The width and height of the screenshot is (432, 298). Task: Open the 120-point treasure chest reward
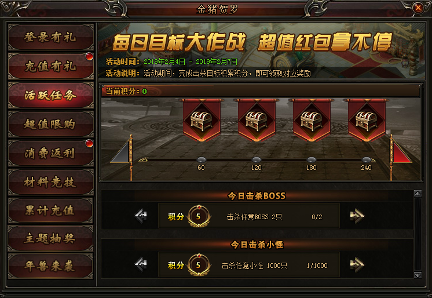pyautogui.click(x=257, y=121)
